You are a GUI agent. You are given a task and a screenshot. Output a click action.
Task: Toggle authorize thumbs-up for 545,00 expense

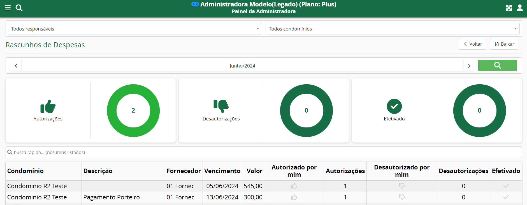(x=294, y=186)
